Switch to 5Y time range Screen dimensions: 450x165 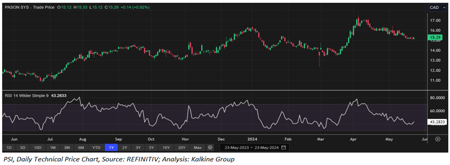(x=152, y=148)
